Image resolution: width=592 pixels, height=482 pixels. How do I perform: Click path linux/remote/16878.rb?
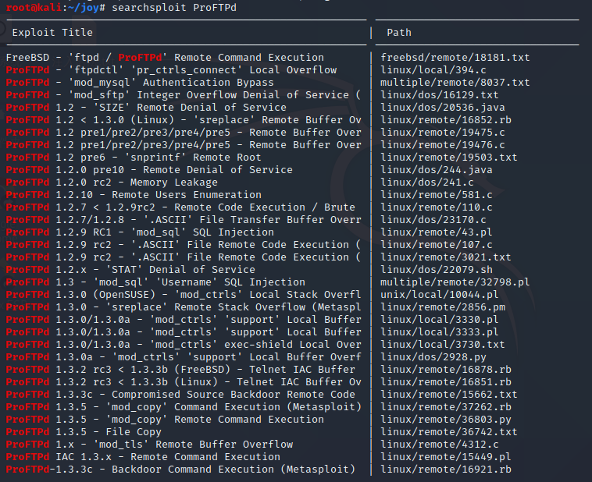point(445,369)
